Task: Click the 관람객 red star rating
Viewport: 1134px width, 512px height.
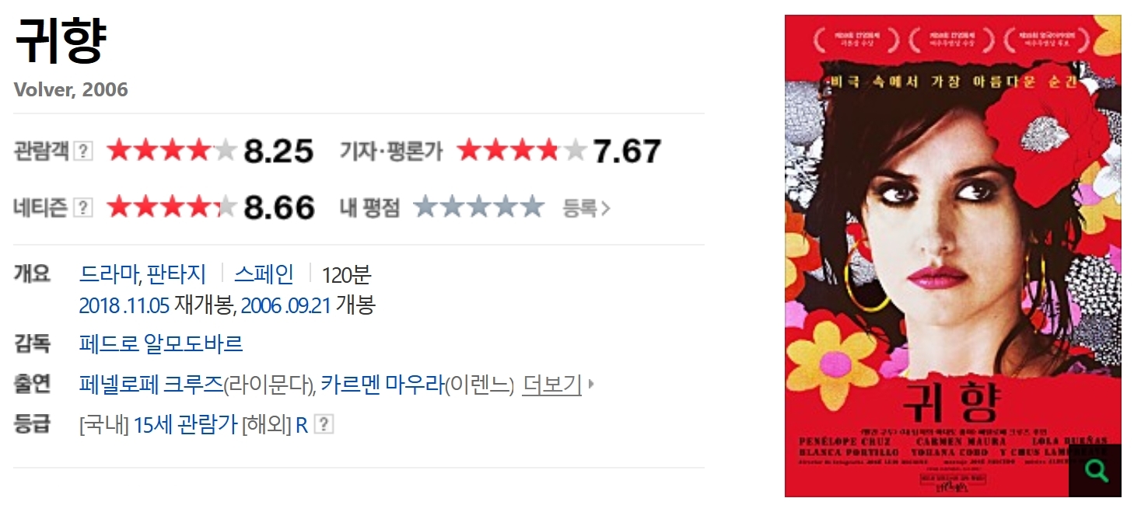Action: [x=171, y=151]
